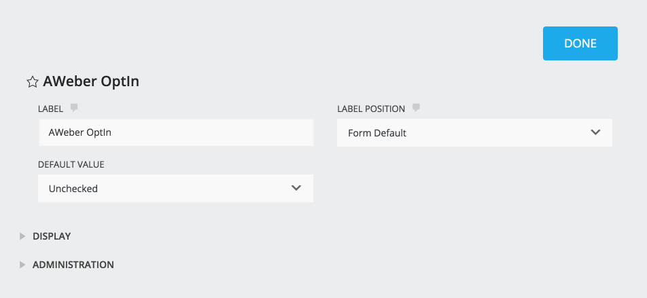Screen dimensions: 647x298
Task: Click the disclosure triangle beside ADMINISTRATION
Action: [x=22, y=265]
